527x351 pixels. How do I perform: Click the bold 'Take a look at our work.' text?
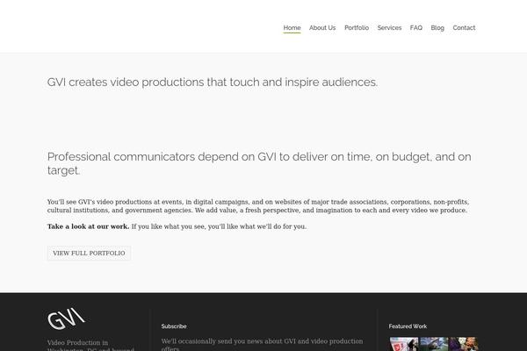coord(88,226)
